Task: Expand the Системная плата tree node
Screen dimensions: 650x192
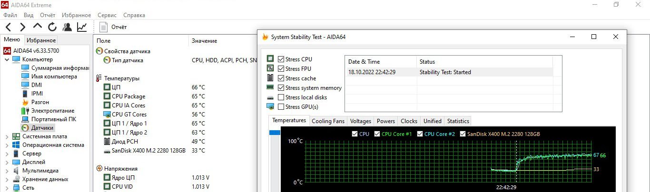Action: pyautogui.click(x=7, y=136)
